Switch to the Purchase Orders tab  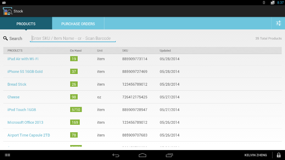(x=78, y=24)
